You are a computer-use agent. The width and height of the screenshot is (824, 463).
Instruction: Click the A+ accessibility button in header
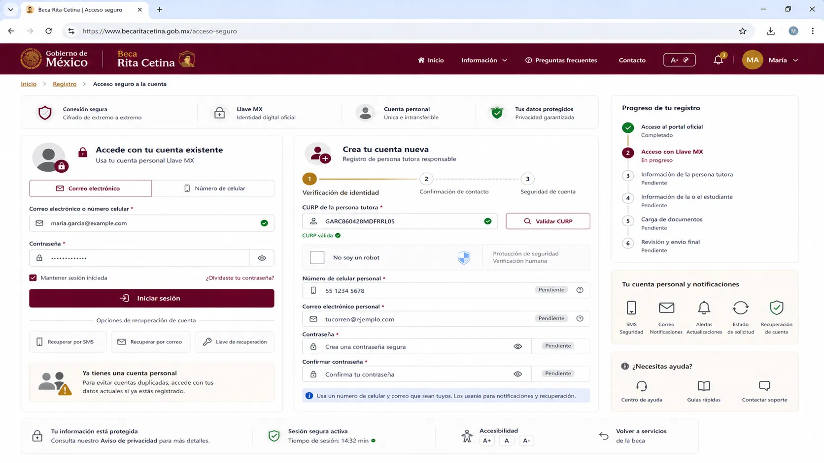point(679,60)
